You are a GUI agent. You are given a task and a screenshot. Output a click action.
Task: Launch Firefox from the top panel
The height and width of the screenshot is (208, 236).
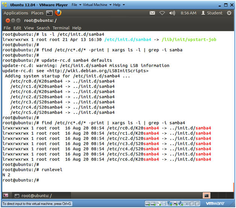pos(58,13)
